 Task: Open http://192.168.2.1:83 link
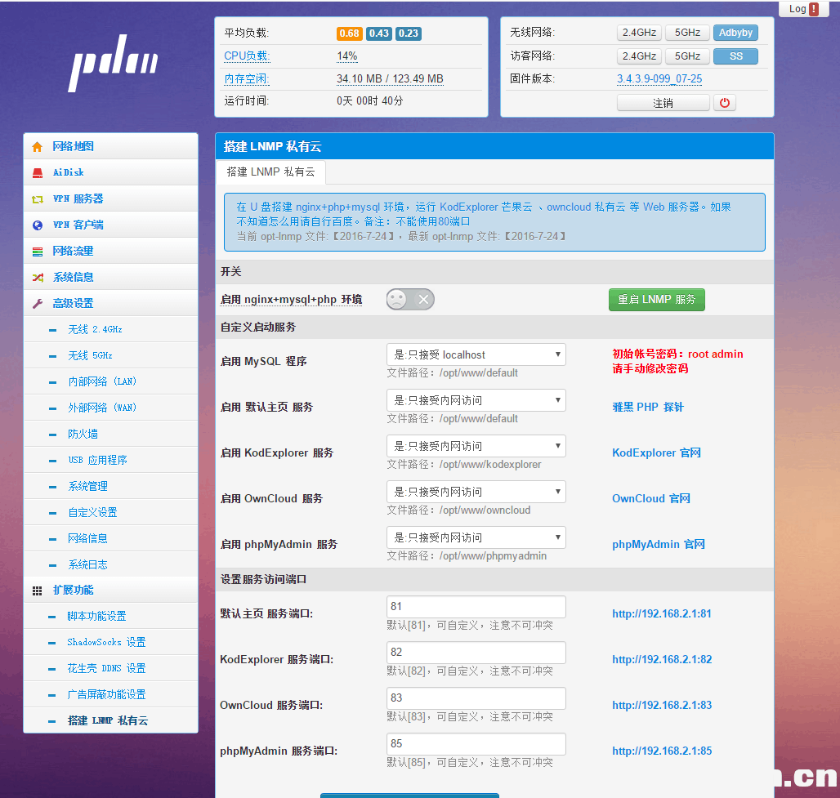pyautogui.click(x=662, y=706)
